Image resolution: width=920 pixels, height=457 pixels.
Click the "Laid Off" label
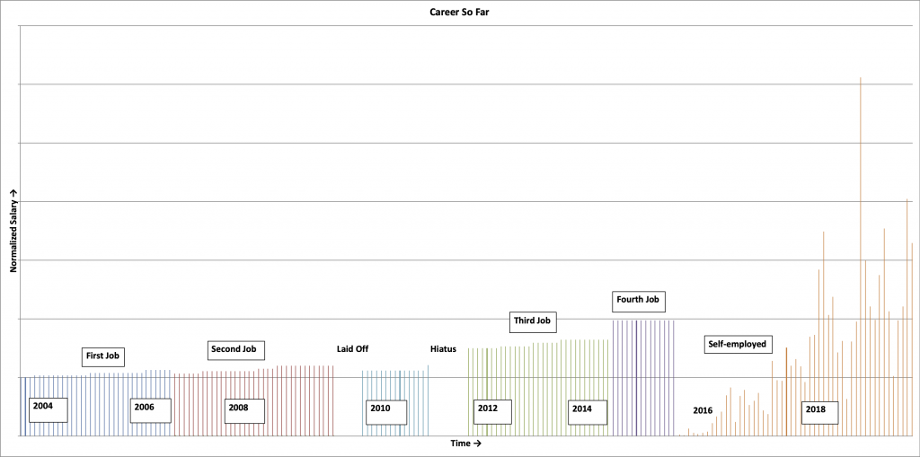click(x=352, y=348)
